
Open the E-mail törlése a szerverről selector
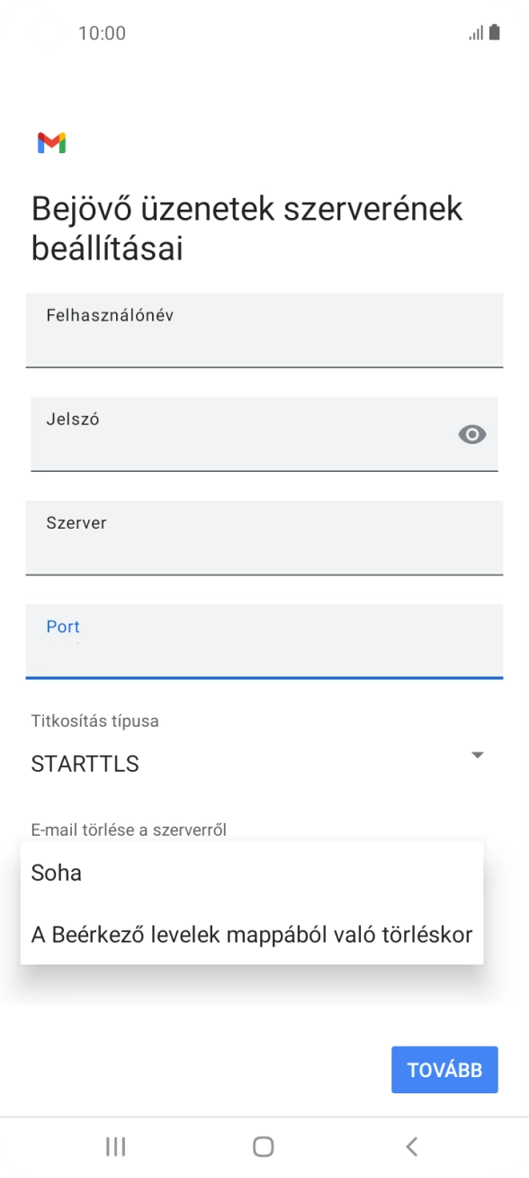(x=129, y=828)
